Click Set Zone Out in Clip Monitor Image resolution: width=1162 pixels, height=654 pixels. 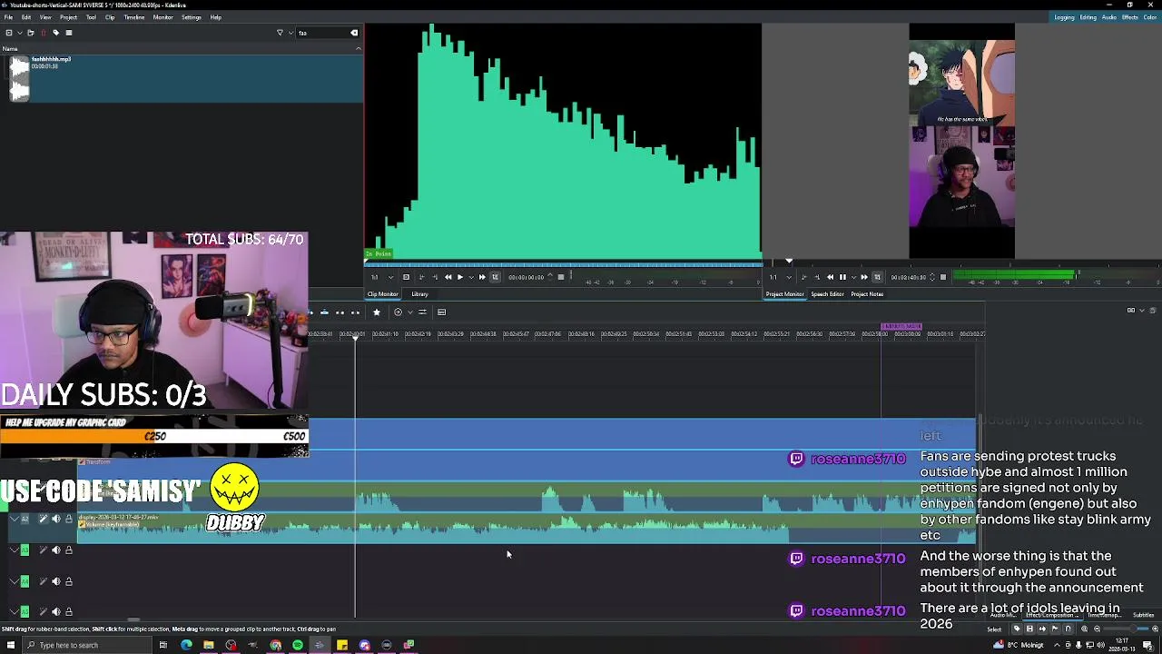(436, 277)
